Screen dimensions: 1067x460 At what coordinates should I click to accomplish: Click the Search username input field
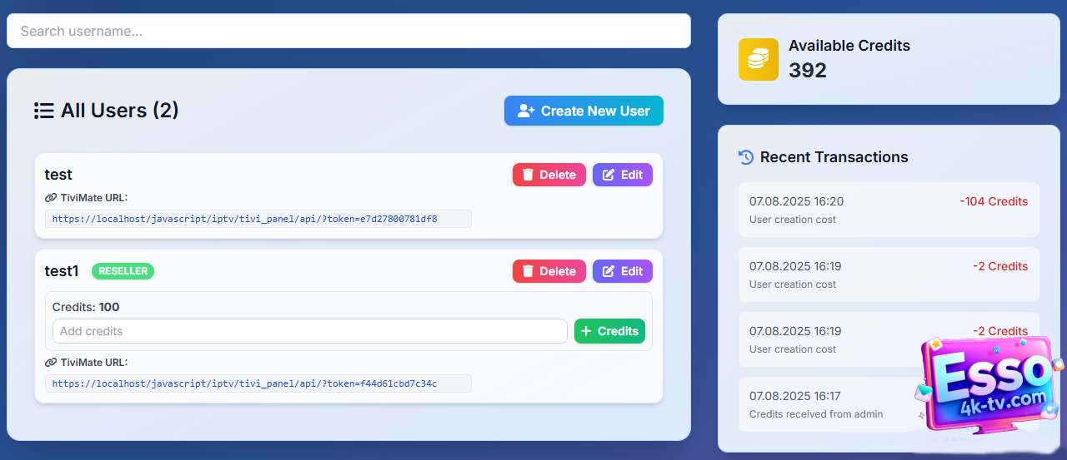(x=348, y=31)
